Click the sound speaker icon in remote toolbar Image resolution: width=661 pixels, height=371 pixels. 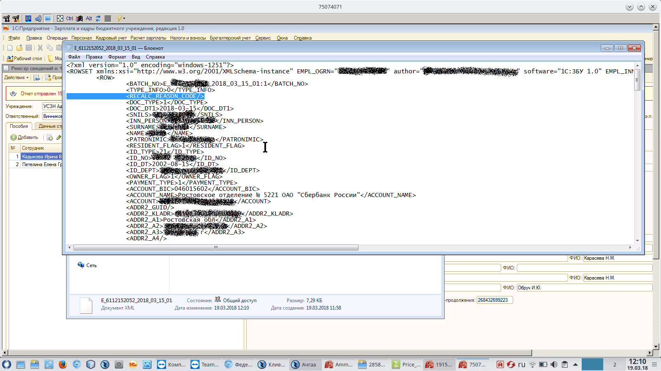(x=38, y=18)
